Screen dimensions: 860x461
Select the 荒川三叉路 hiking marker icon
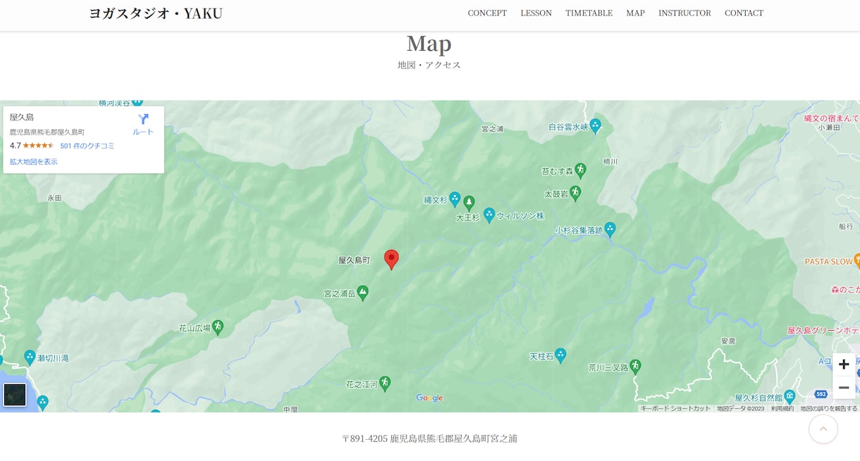635,366
